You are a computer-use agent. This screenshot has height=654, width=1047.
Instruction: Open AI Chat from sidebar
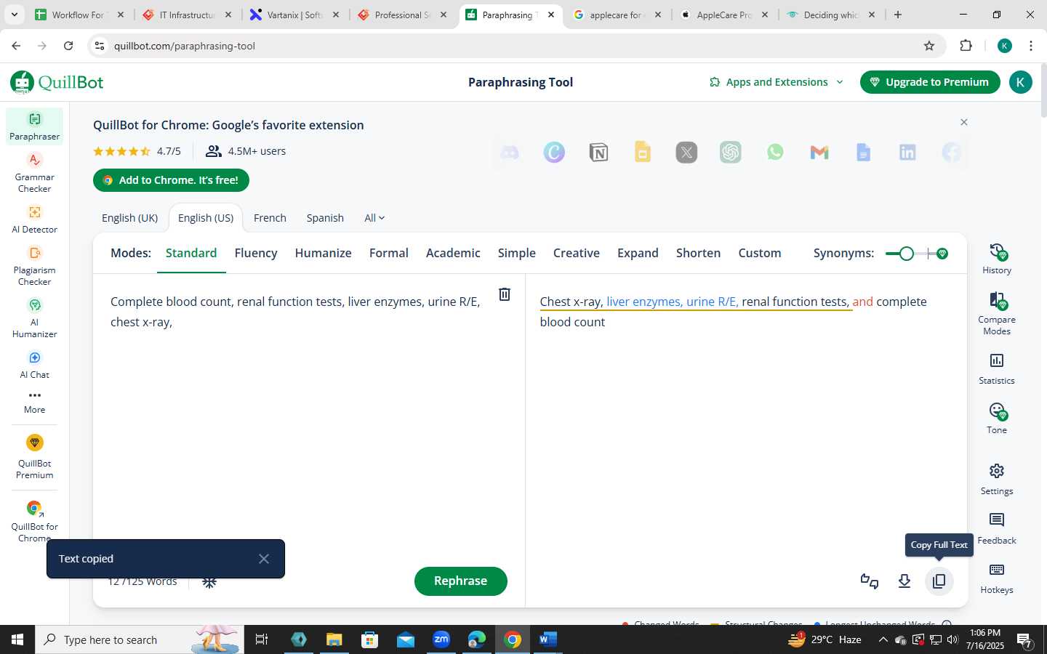(x=34, y=365)
